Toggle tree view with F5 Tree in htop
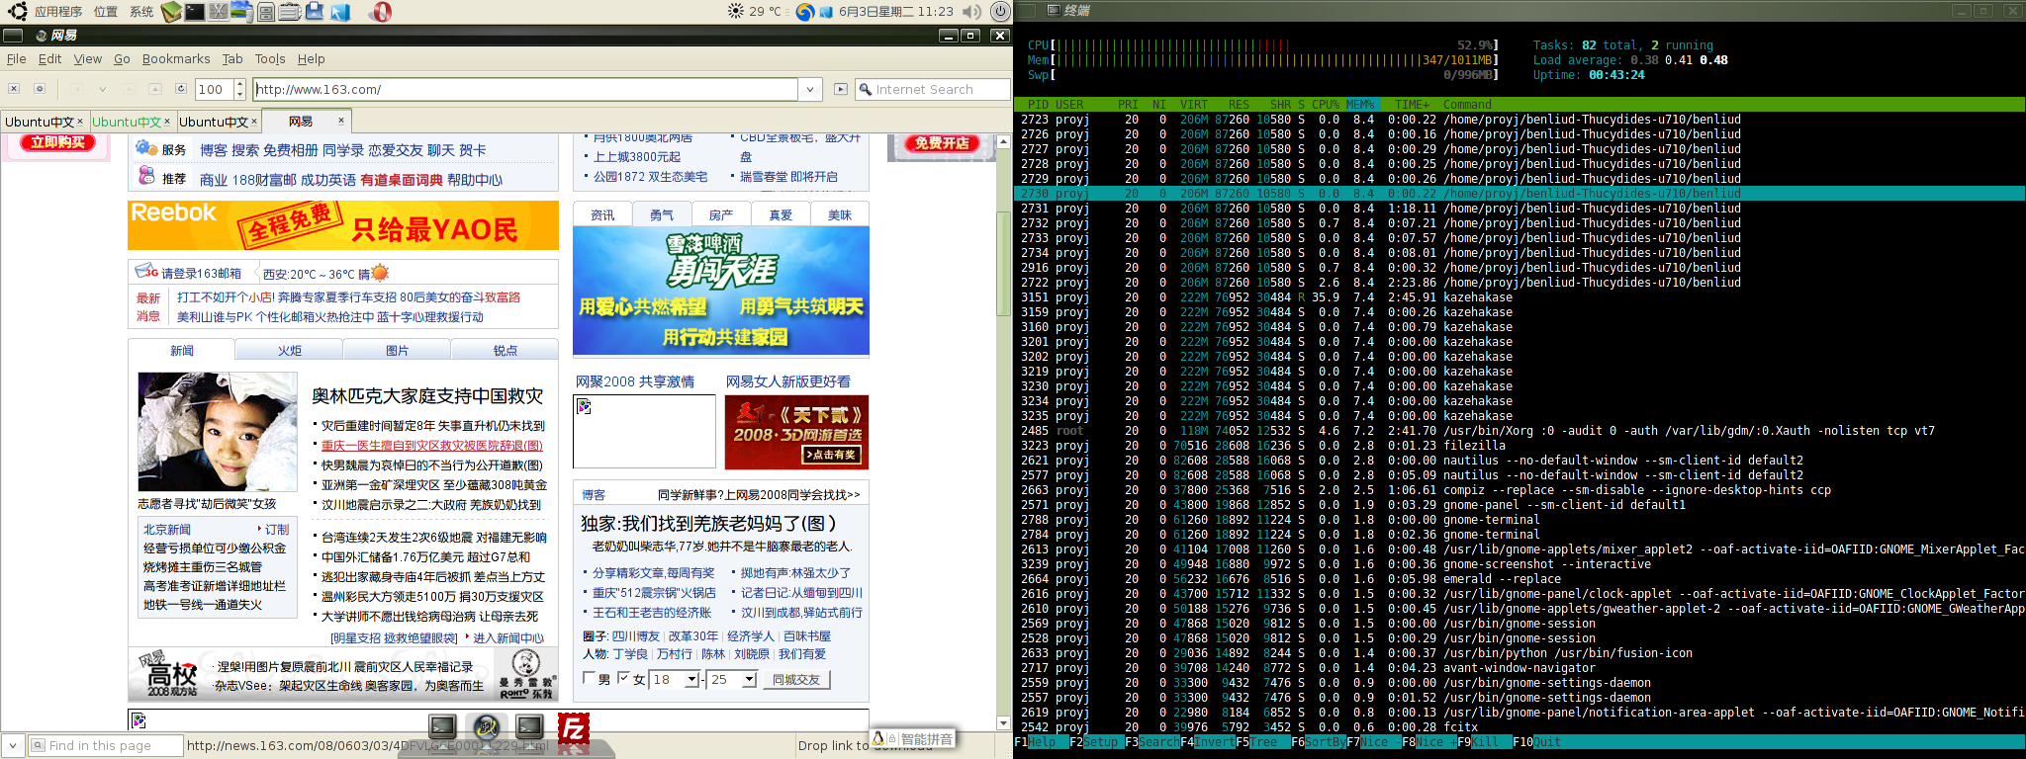This screenshot has width=2026, height=759. pyautogui.click(x=1263, y=742)
